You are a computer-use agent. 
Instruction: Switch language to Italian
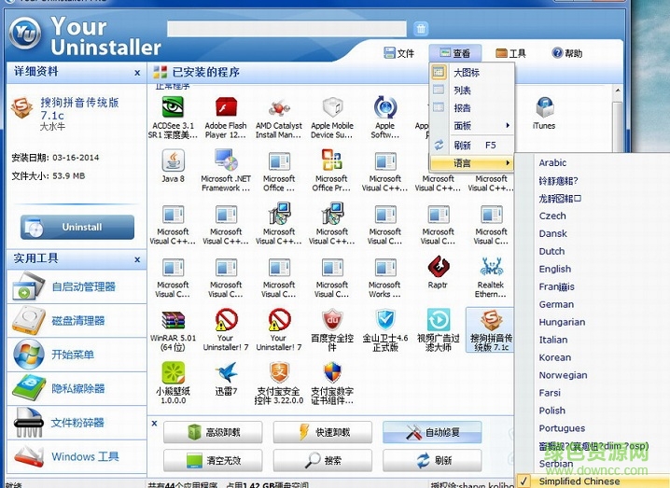pyautogui.click(x=553, y=340)
